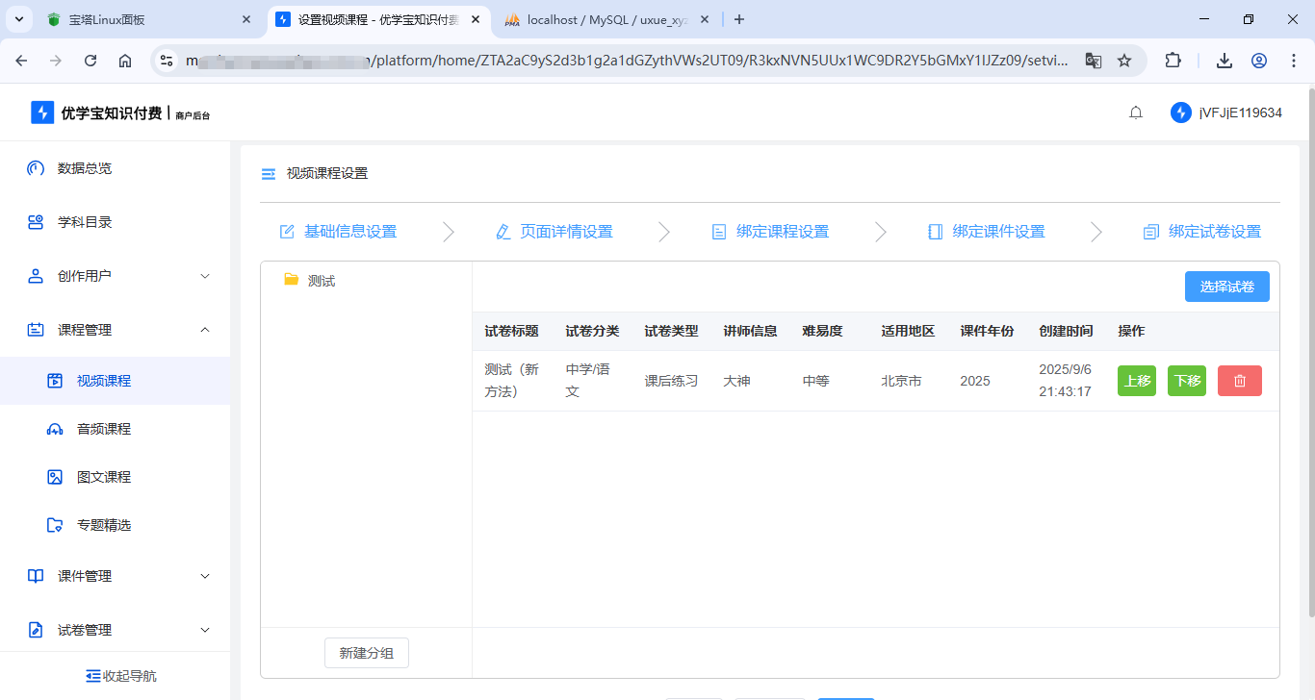Click the translate page icon
The image size is (1315, 700).
pyautogui.click(x=1094, y=61)
